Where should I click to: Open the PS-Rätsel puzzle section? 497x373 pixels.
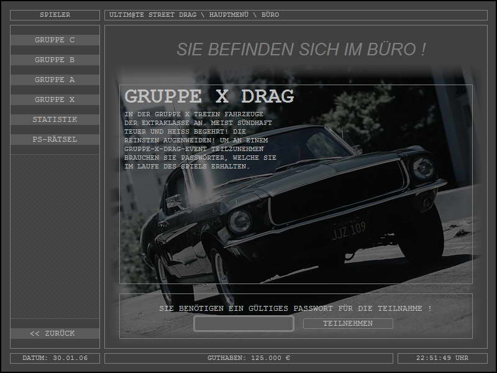pos(55,139)
